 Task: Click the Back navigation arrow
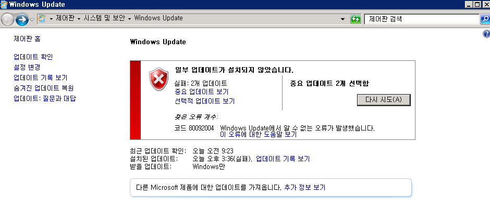coord(7,20)
